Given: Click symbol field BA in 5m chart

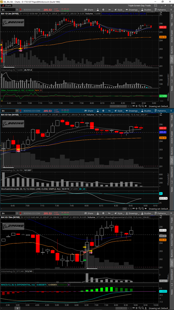Looking at the screenshot, I should click(8, 111).
